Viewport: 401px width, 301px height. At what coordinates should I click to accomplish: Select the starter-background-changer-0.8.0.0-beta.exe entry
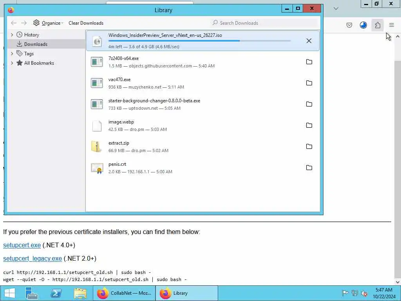[203, 104]
